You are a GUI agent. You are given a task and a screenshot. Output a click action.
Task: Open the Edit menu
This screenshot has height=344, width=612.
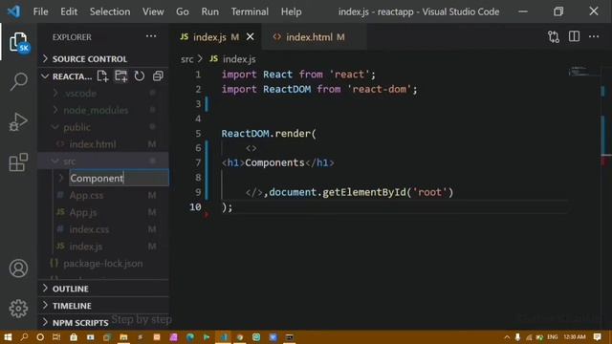(x=69, y=11)
